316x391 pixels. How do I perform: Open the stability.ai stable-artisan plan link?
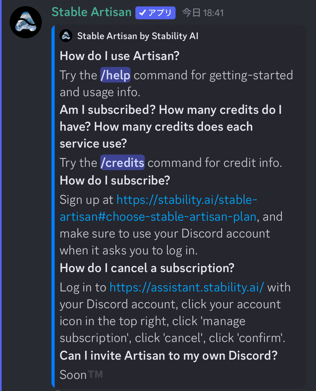pos(187,200)
